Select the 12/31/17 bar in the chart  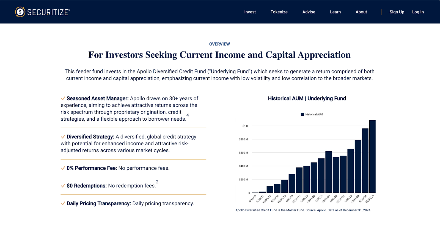coord(270,189)
